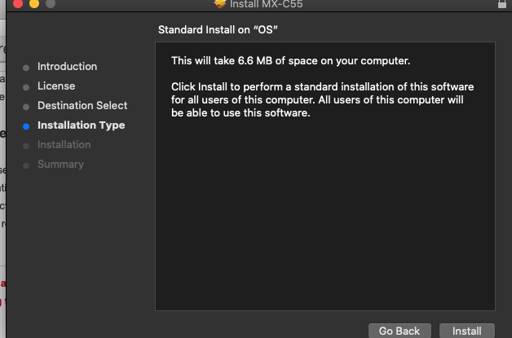Viewport: 512px width, 338px height.
Task: Minimize the installer with the yellow button
Action: pos(34,3)
